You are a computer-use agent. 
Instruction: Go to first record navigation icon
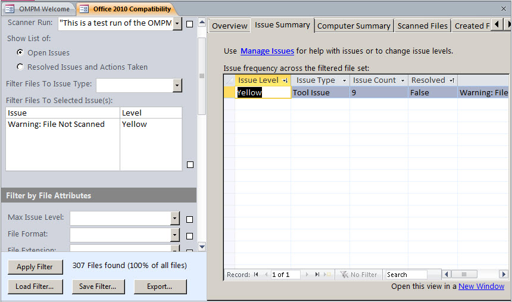pos(256,275)
